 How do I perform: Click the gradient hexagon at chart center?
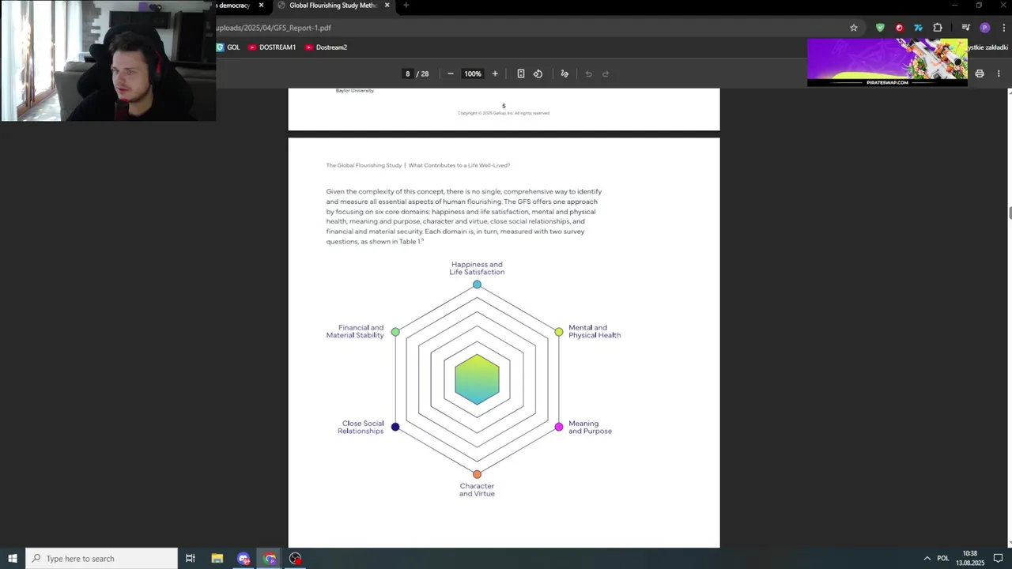[x=477, y=379]
